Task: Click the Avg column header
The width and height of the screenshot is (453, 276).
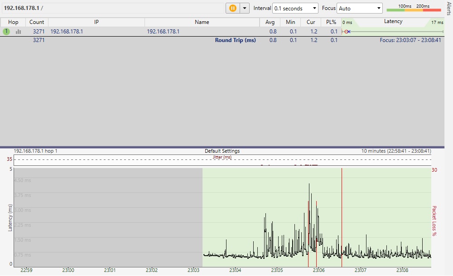Action: [270, 22]
